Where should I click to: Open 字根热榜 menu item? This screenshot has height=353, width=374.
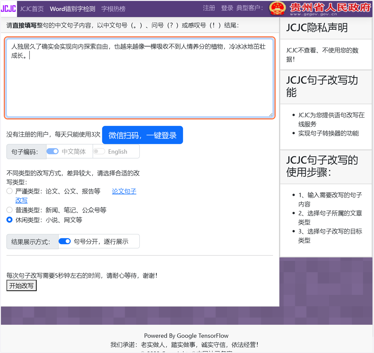(113, 9)
